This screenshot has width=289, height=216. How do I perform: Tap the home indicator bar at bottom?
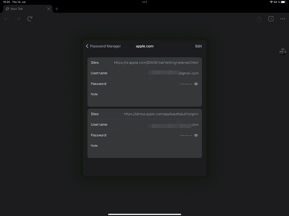pos(144,214)
